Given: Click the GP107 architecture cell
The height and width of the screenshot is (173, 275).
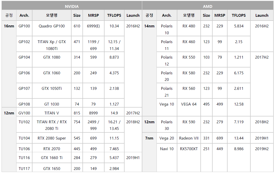Looking at the screenshot, I should [24, 91].
